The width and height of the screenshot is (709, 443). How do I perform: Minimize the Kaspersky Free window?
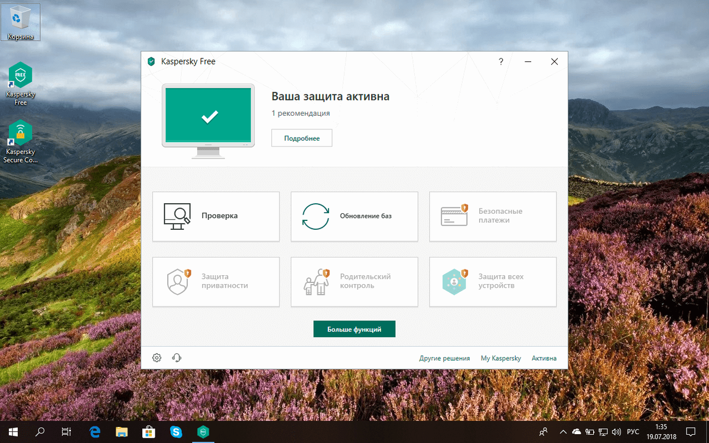[528, 61]
